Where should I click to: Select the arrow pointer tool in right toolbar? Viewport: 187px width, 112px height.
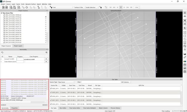point(185,28)
